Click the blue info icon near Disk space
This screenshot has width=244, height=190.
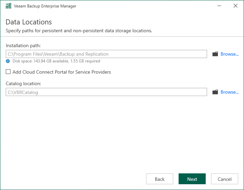pyautogui.click(x=8, y=61)
